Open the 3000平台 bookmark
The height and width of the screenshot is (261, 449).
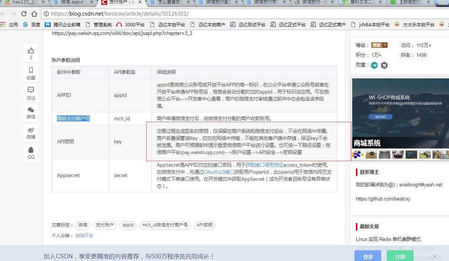130,25
